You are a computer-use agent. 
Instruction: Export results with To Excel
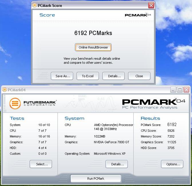click(x=88, y=76)
